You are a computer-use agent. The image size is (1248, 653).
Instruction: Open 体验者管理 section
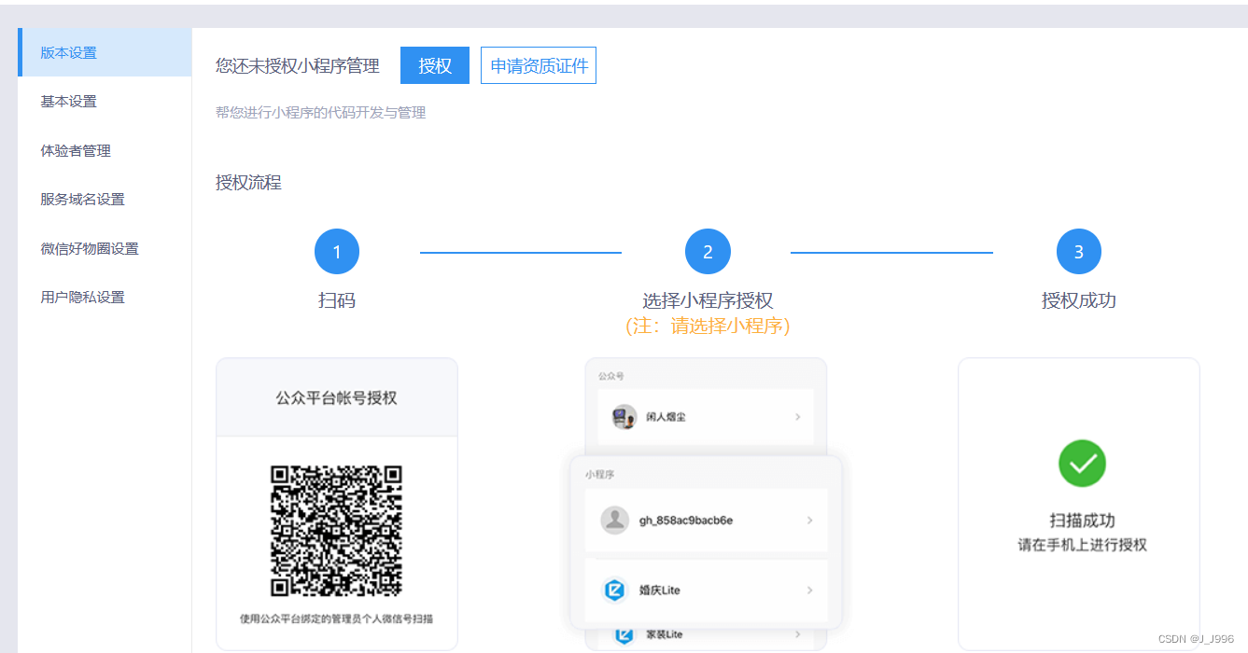coord(105,150)
